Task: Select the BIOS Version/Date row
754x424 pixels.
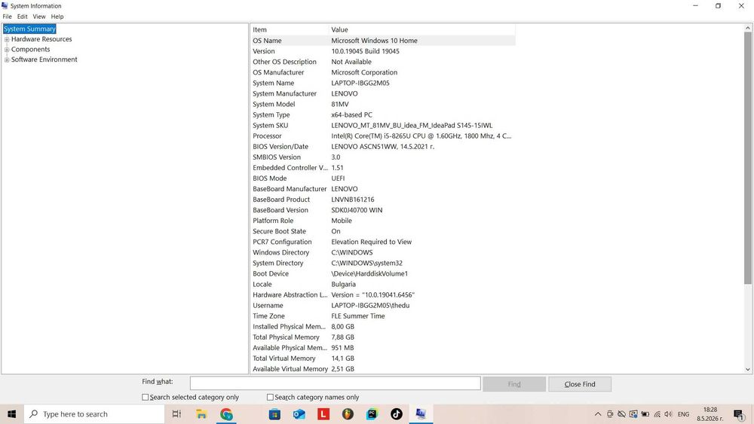Action: pyautogui.click(x=383, y=146)
